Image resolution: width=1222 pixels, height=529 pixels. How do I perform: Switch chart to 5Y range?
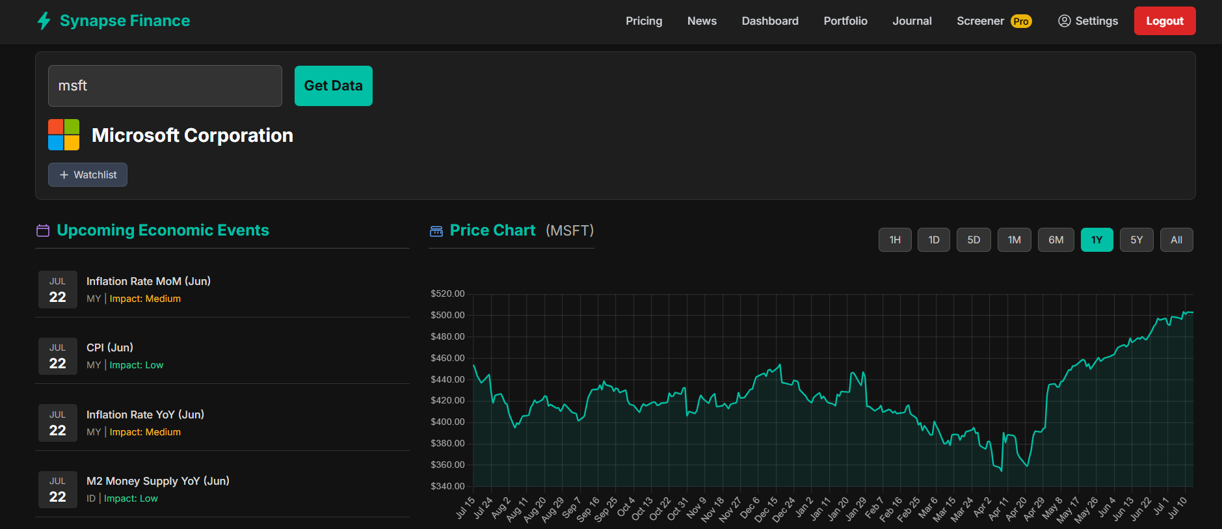(1137, 240)
